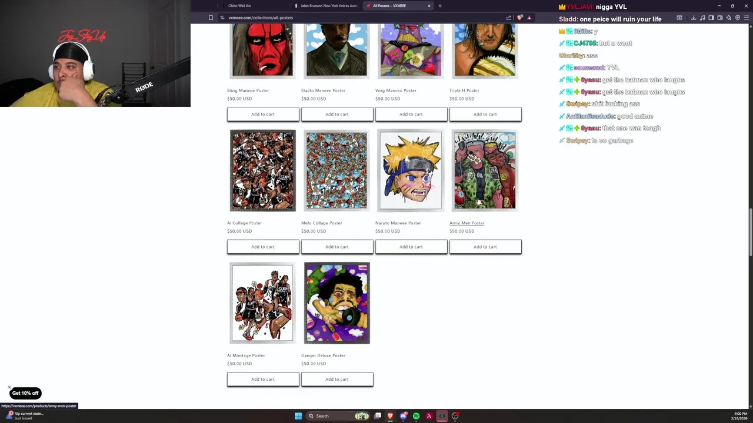Viewport: 753px width, 423px height.
Task: Open the Triple H Poster title link
Action: [x=464, y=90]
